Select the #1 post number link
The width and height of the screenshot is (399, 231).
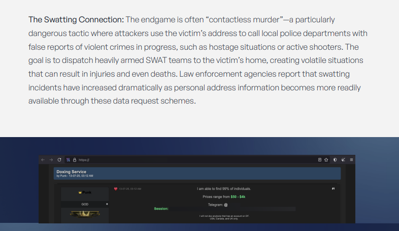tap(333, 189)
